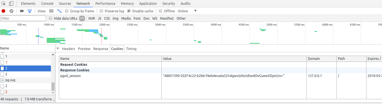
Task: Select the All filter button
Action: click(82, 18)
